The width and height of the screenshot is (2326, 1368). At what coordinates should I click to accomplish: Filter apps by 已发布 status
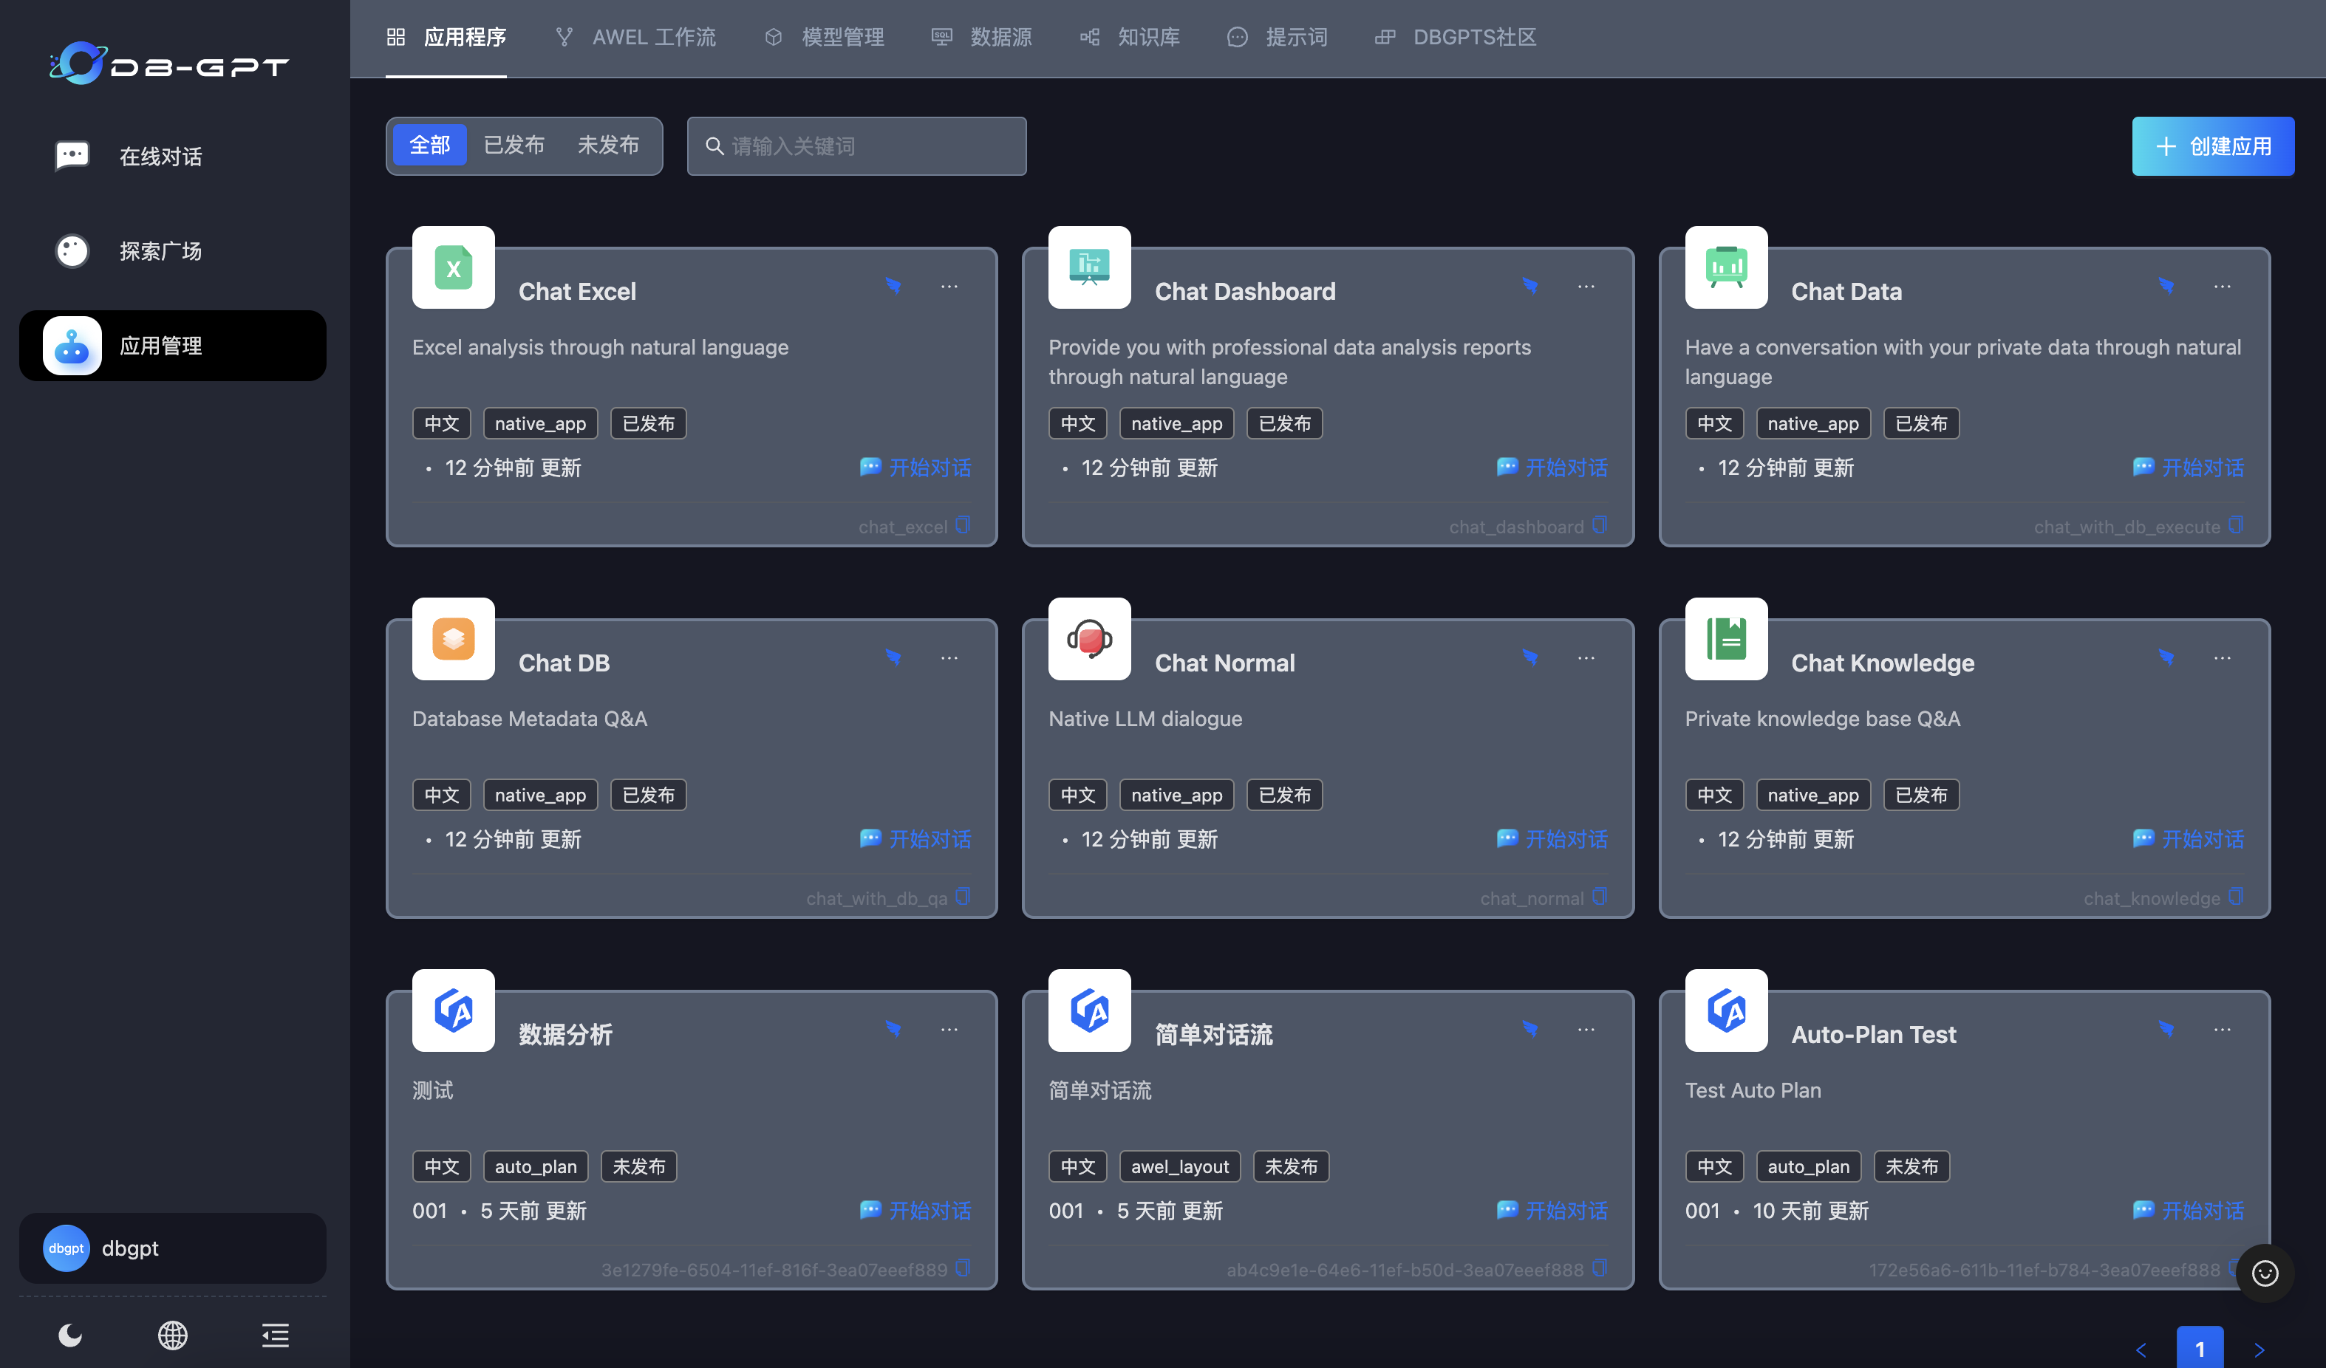(514, 146)
